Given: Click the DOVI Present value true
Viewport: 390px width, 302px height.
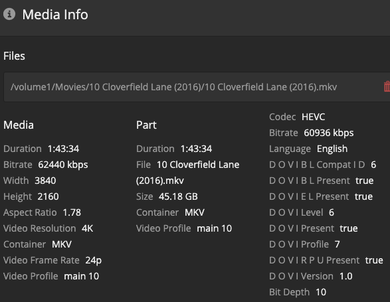Looking at the screenshot, I should [x=349, y=228].
